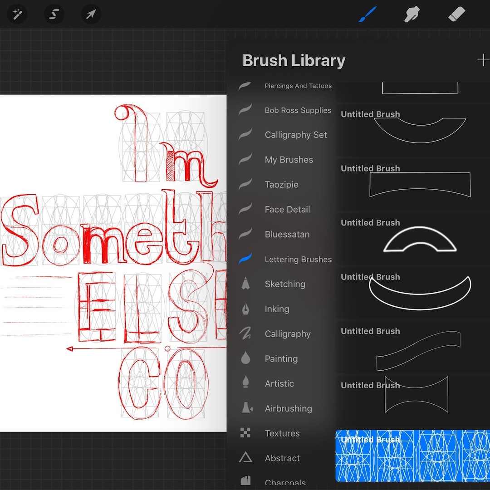Click the Inking pen nib icon
490x490 pixels.
[245, 309]
